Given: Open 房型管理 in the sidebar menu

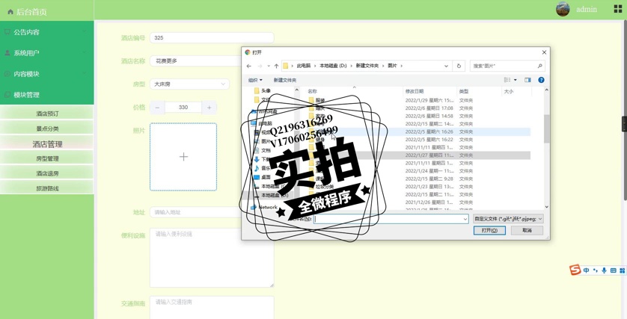Looking at the screenshot, I should click(47, 158).
